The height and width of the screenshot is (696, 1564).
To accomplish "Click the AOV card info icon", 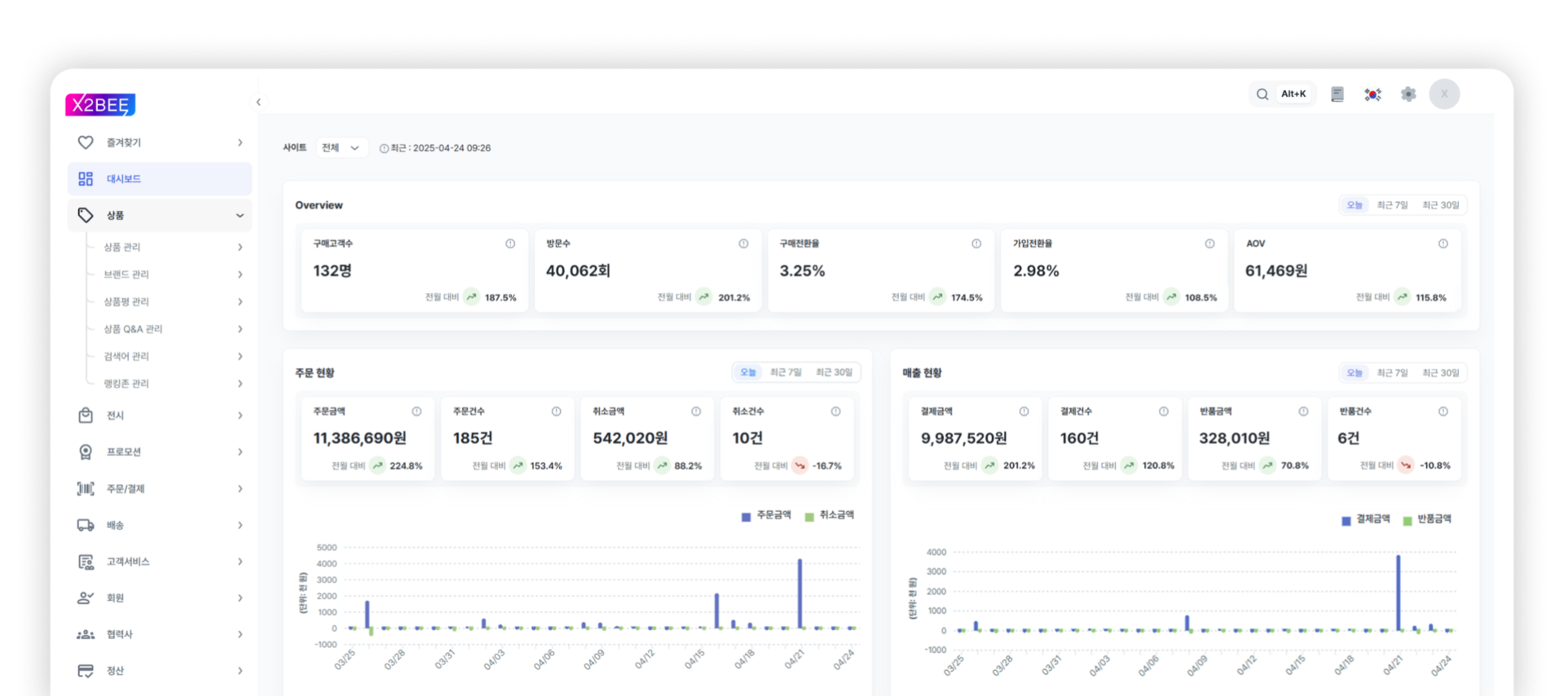I will pyautogui.click(x=1443, y=243).
